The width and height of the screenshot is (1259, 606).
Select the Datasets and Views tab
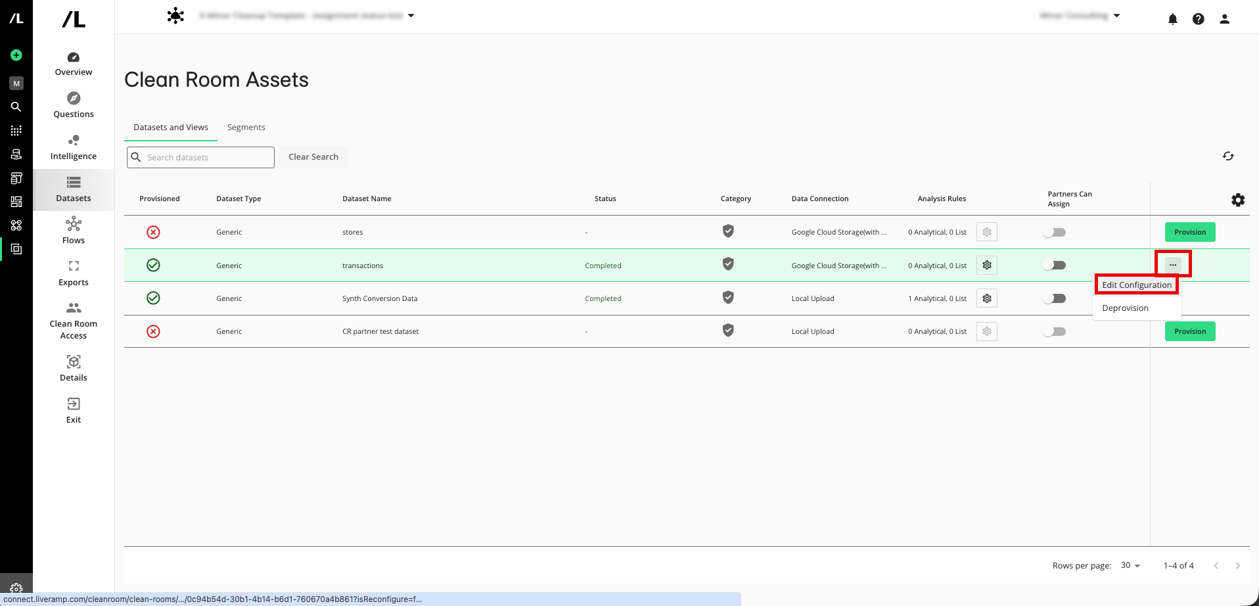(171, 128)
